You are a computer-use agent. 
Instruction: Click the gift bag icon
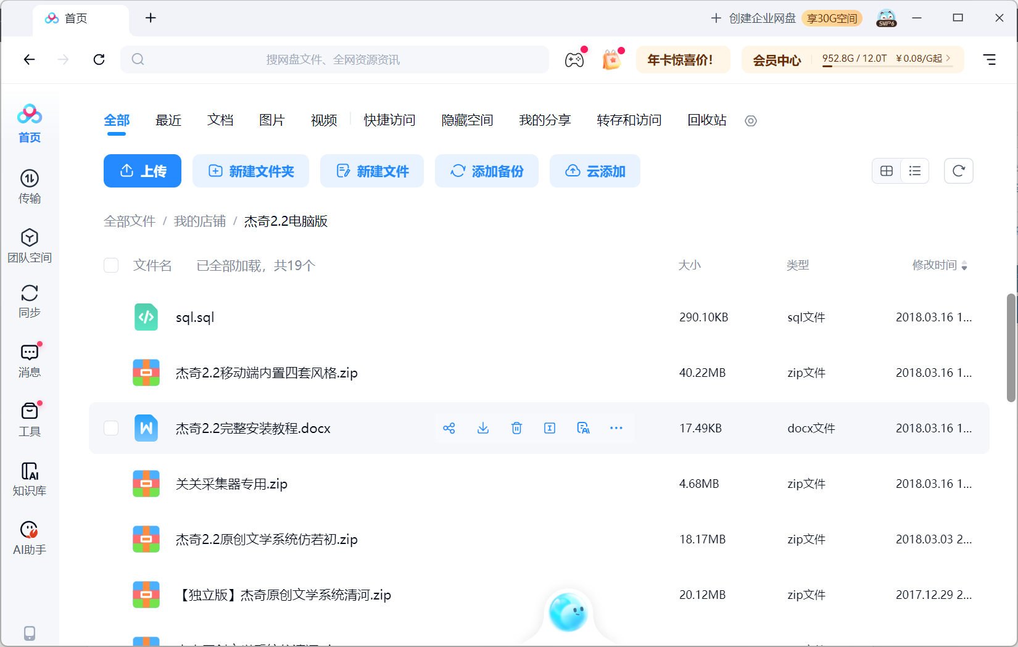611,59
